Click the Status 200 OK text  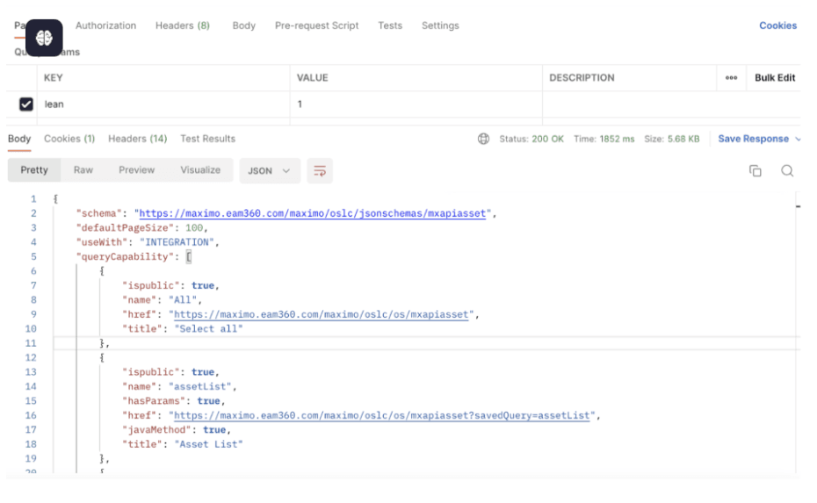(531, 139)
